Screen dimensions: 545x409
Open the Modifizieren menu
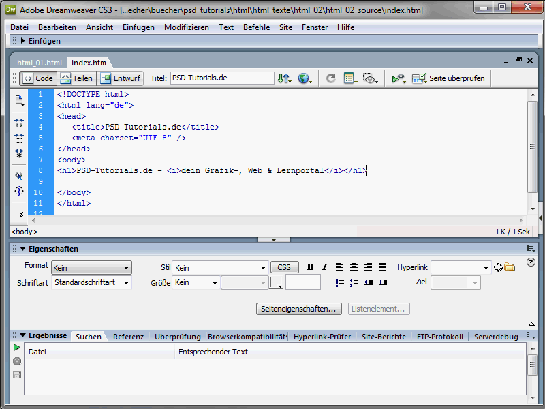[187, 27]
